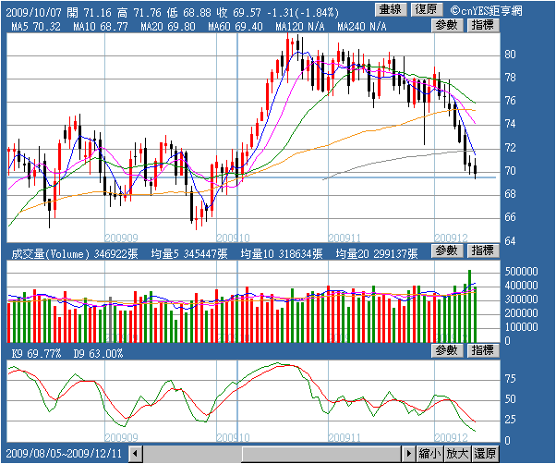Click the 200911 marker on price chart

[x=344, y=238]
